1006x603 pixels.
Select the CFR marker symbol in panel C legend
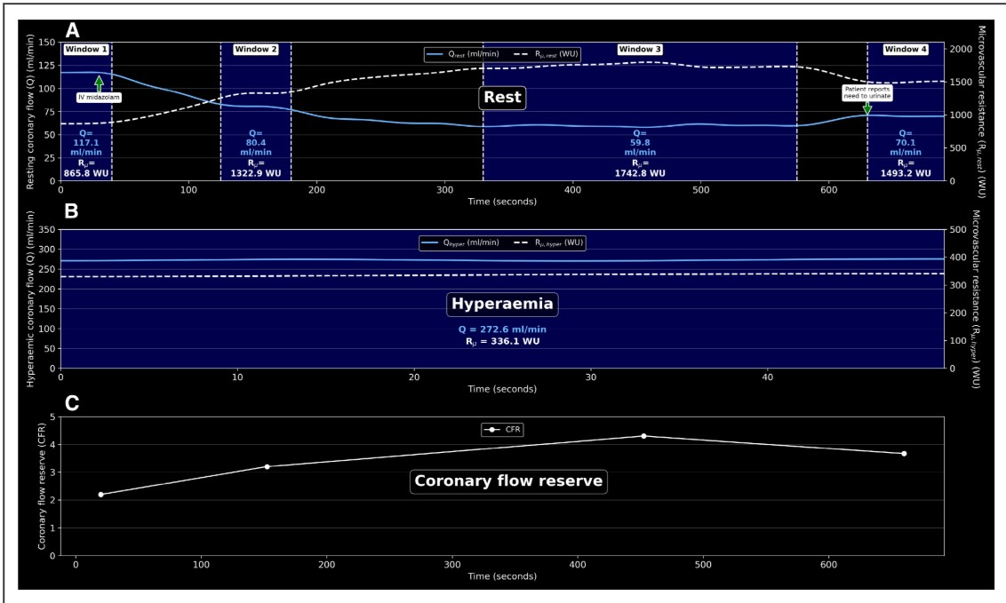pyautogui.click(x=491, y=429)
